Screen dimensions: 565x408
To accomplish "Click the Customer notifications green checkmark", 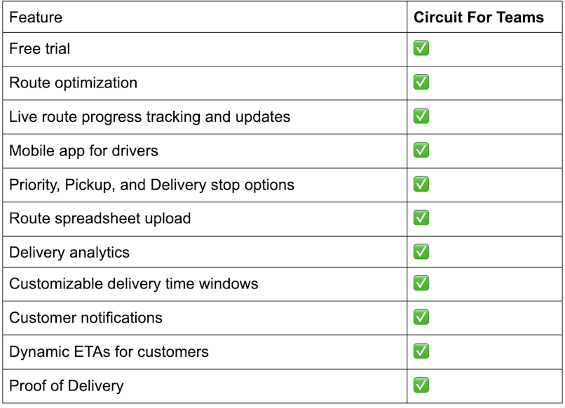I will coord(421,317).
